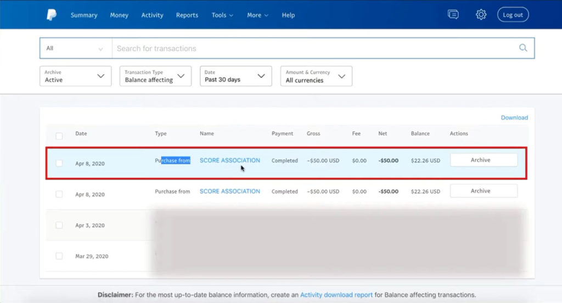Image resolution: width=562 pixels, height=303 pixels.
Task: Click Completed status in second row
Action: coord(285,192)
